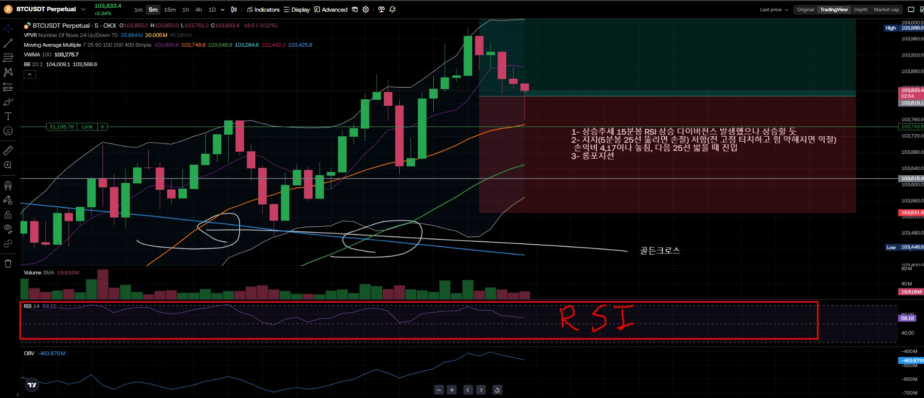Collapse the indicator legend list
The height and width of the screenshot is (398, 924).
pyautogui.click(x=30, y=74)
